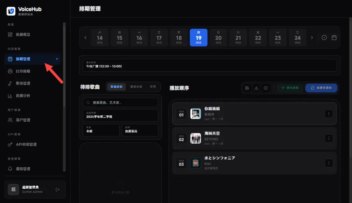This screenshot has width=352, height=203.
Task: Open the three-dot menu on 海阔天空
Action: (x=329, y=138)
